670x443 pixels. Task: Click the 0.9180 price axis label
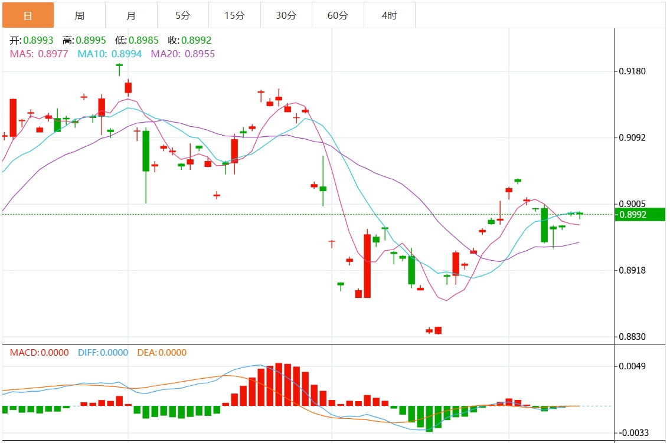632,71
